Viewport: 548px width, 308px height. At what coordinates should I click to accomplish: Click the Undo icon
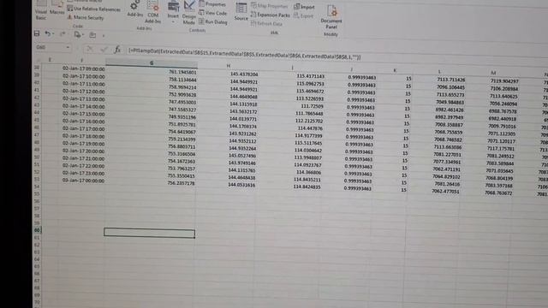click(48, 33)
